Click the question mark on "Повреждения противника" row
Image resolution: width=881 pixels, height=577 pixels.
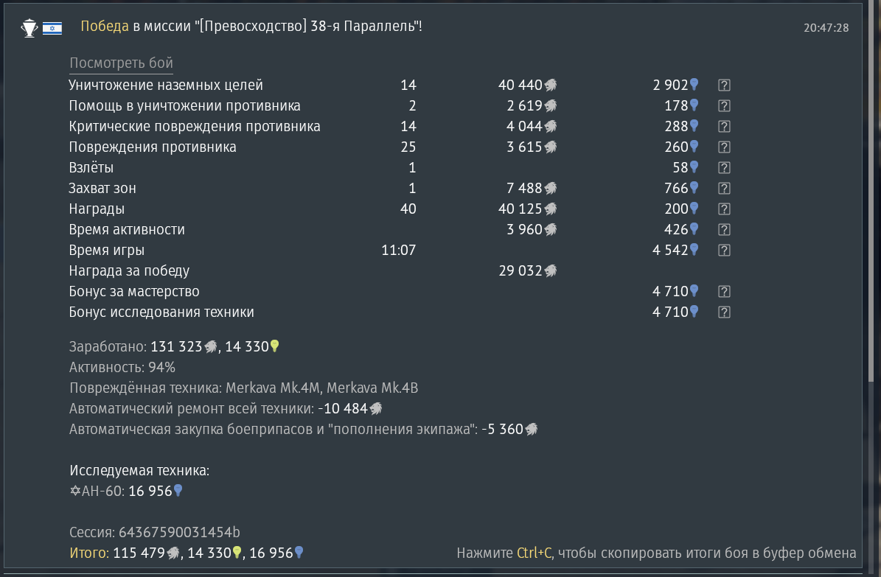click(724, 147)
